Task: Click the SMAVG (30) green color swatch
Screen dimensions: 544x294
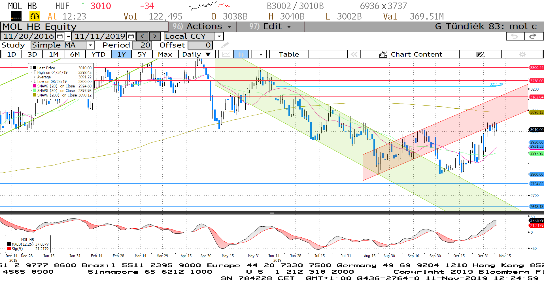Action: (35, 91)
